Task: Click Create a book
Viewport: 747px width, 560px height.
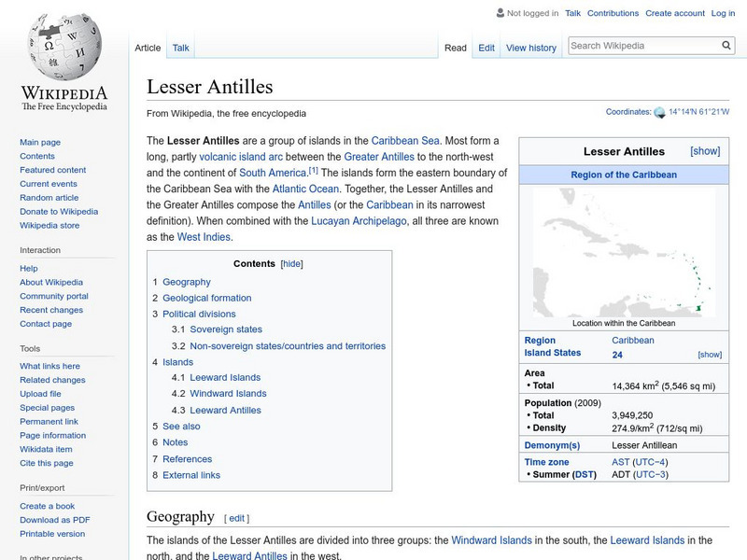Action: point(48,506)
